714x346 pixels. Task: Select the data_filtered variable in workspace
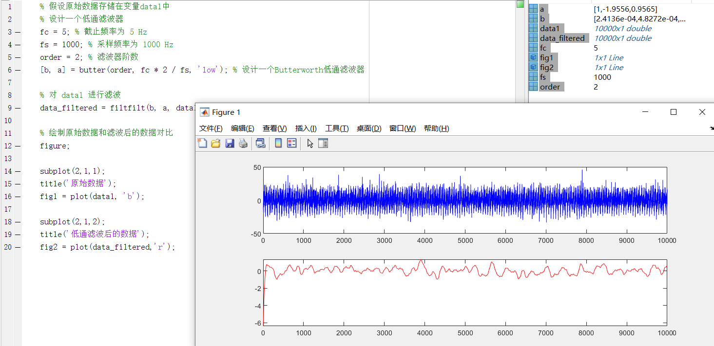click(x=562, y=38)
